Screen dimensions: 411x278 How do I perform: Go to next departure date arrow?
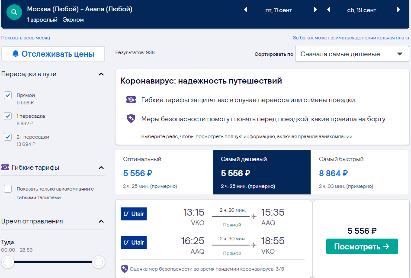(315, 10)
